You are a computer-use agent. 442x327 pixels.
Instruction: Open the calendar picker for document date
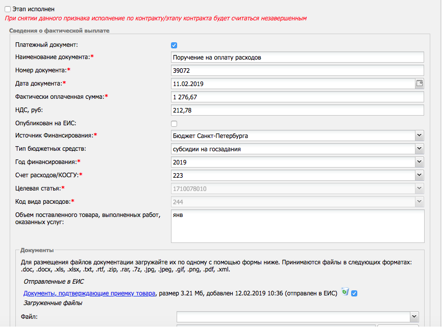coord(420,84)
